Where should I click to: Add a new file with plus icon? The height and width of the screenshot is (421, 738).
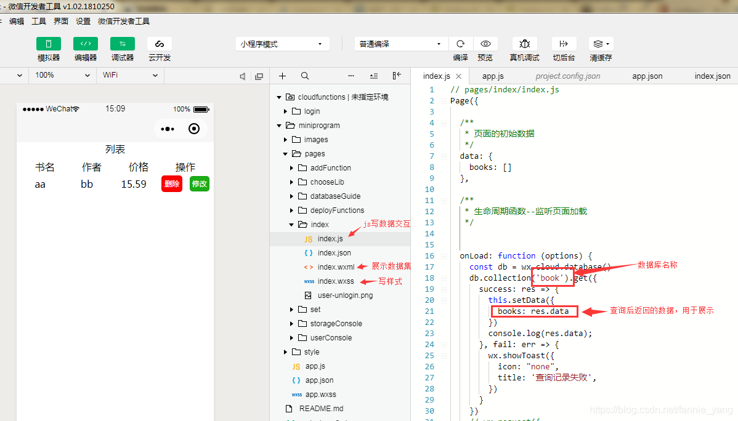[x=282, y=76]
